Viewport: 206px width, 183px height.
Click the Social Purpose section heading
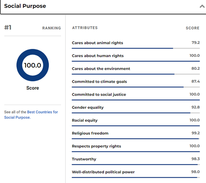click(25, 6)
